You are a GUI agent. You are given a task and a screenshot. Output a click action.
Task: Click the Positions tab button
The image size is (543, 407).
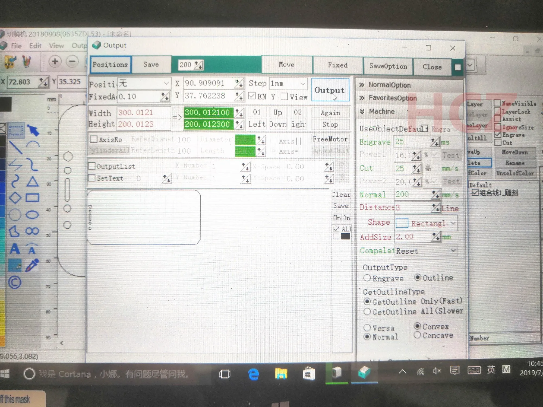(x=110, y=65)
